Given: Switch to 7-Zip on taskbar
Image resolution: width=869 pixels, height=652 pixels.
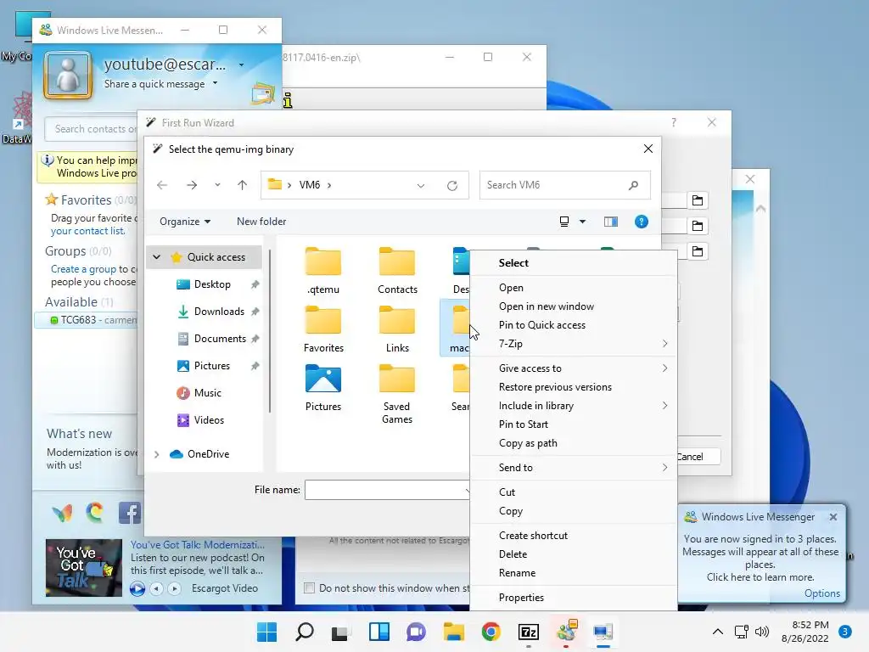Looking at the screenshot, I should [528, 632].
